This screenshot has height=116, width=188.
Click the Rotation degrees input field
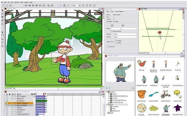coord(125,37)
